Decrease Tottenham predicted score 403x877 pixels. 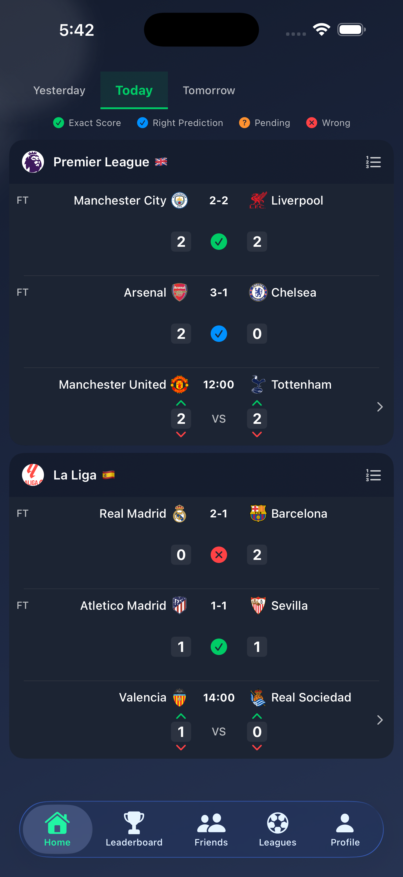pos(257,434)
